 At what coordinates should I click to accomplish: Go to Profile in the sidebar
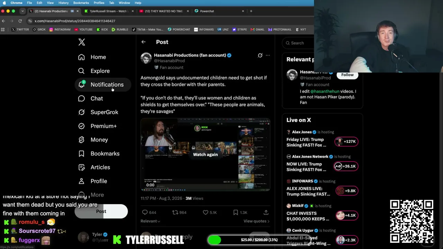(92, 181)
